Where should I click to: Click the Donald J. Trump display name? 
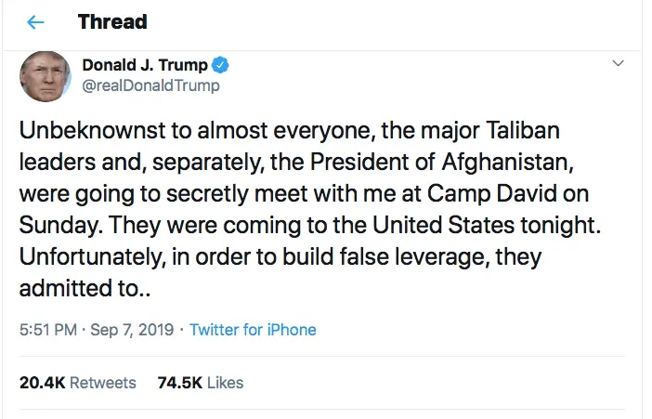(146, 65)
